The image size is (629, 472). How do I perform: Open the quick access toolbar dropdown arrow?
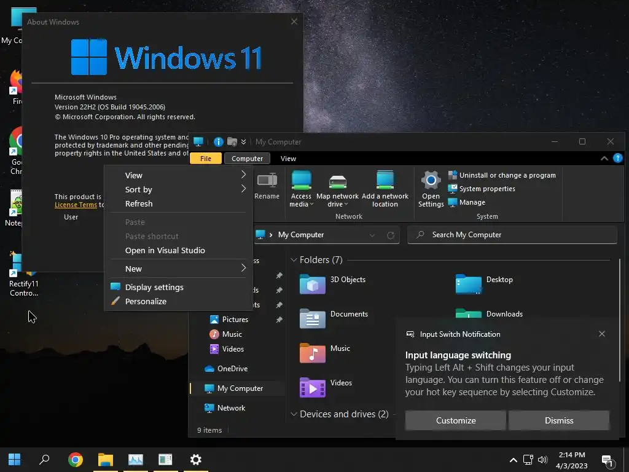coord(243,142)
